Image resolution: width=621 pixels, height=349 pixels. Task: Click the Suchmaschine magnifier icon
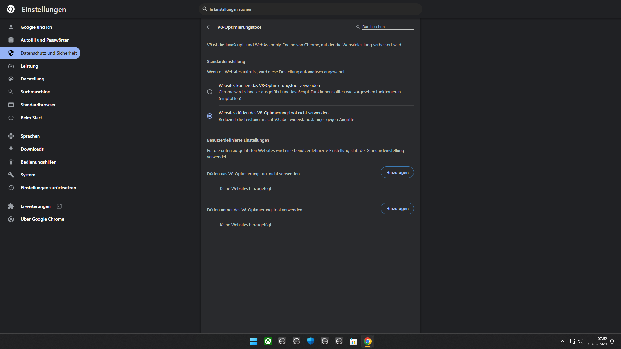pos(11,92)
